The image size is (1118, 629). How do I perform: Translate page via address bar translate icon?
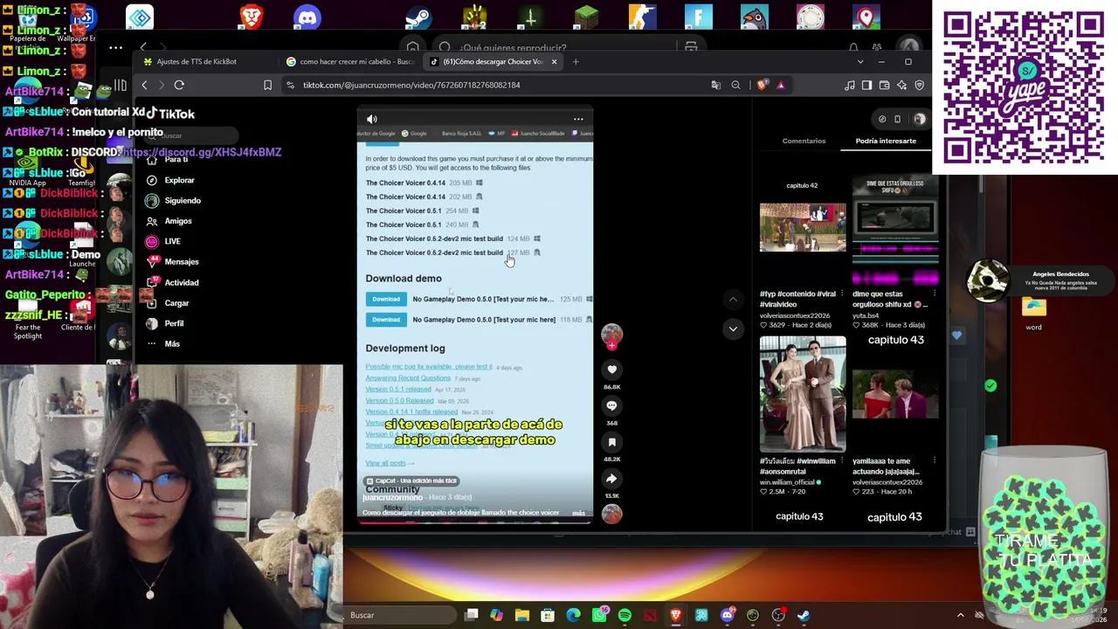coord(716,85)
